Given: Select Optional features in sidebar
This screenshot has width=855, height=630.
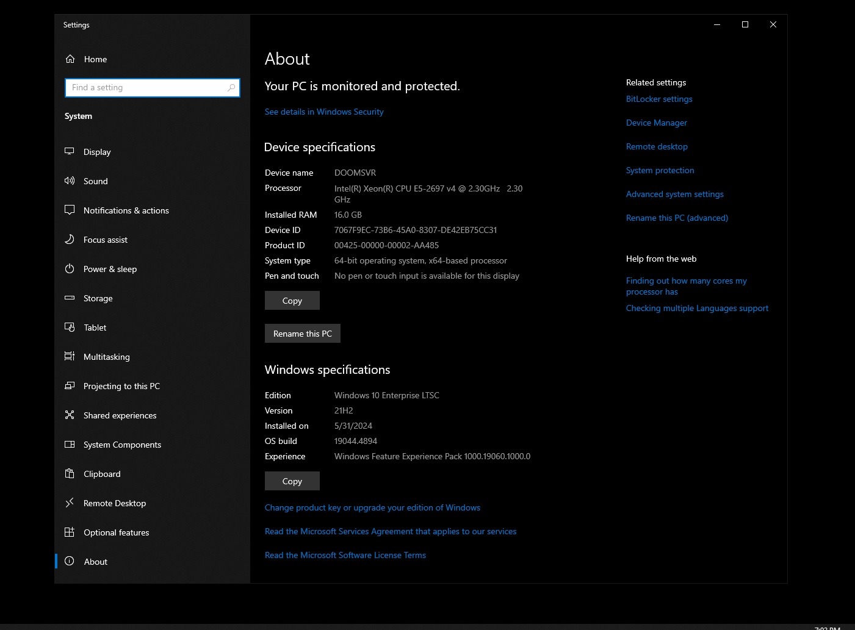Looking at the screenshot, I should [153, 532].
